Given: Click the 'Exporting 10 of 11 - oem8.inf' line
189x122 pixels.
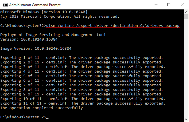Looking at the screenshot, I should click(83, 99).
